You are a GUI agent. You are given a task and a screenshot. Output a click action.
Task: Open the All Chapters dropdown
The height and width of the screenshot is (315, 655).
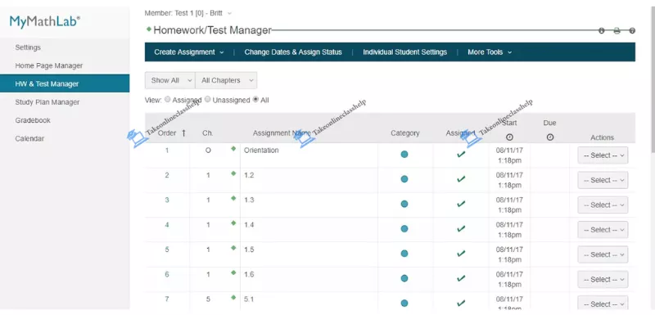pyautogui.click(x=226, y=80)
